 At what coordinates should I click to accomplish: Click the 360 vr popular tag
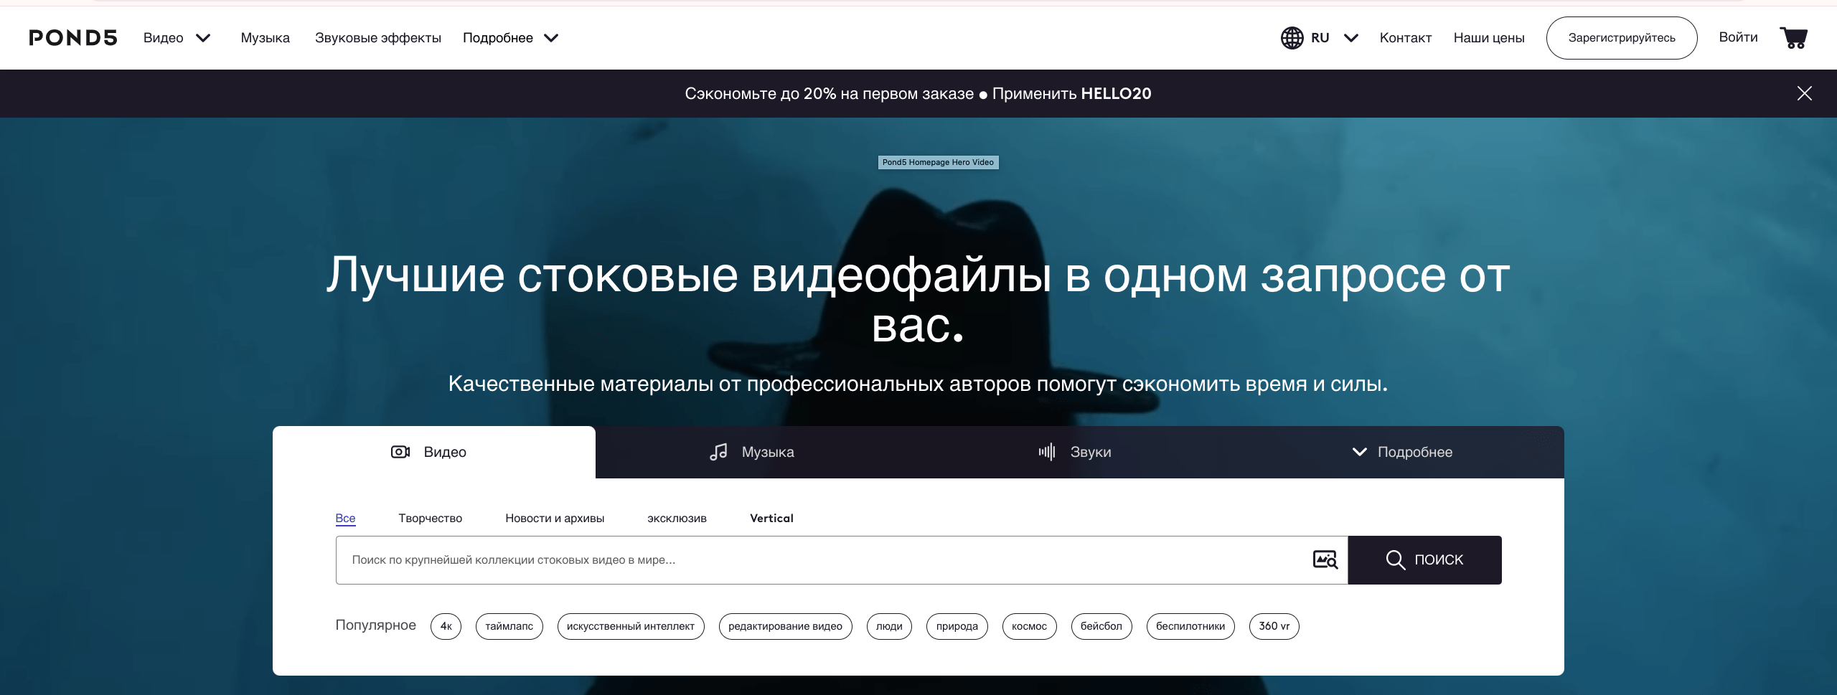1274,626
